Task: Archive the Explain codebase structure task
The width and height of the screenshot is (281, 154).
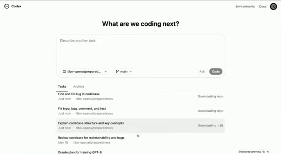Action: pos(222,126)
